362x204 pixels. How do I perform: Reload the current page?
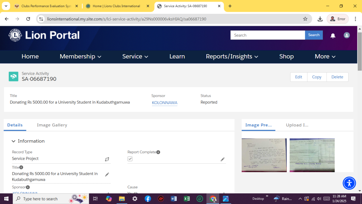28,19
